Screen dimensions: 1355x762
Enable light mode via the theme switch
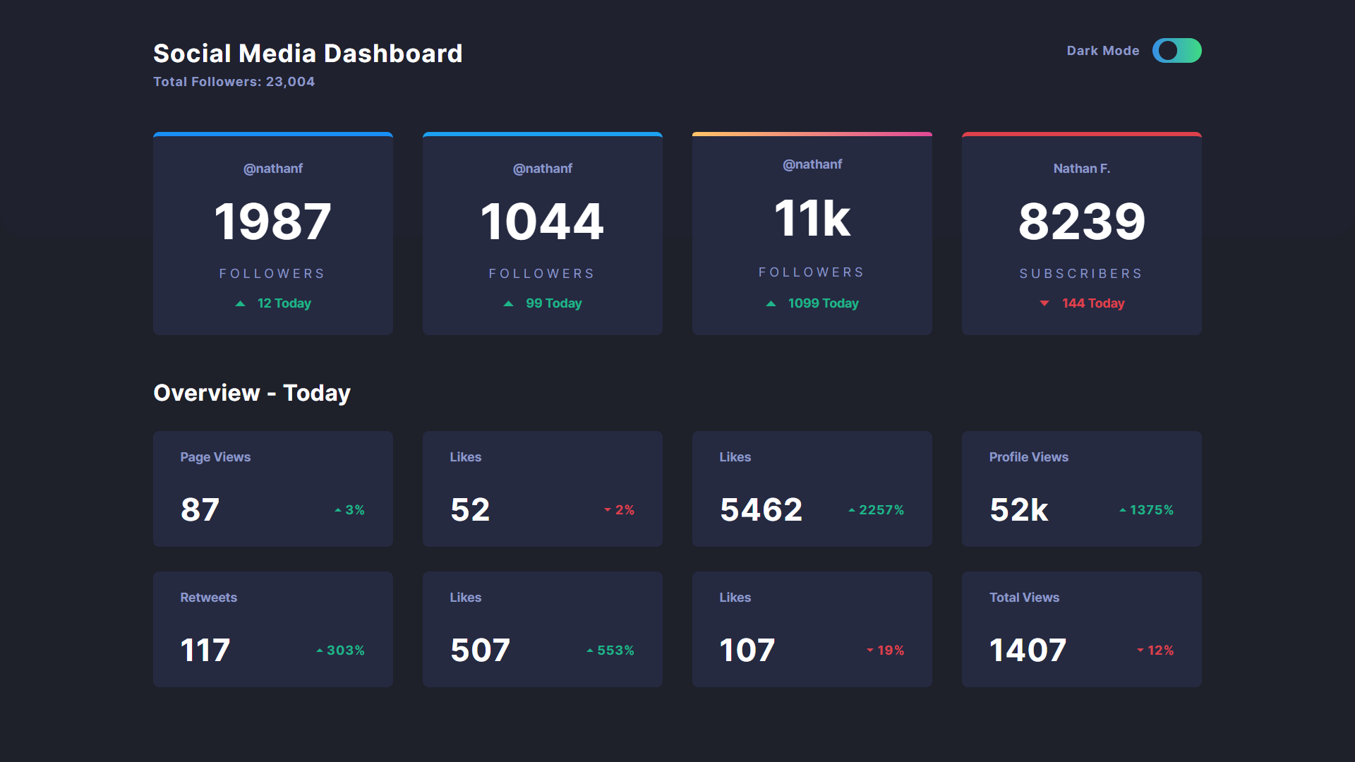point(1177,51)
